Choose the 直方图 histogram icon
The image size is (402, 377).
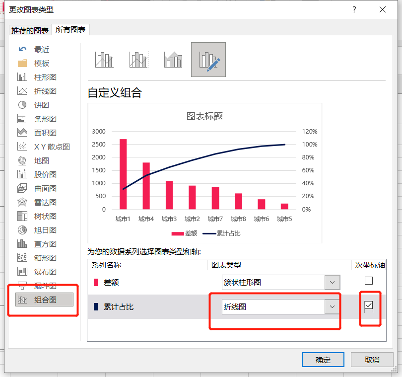pos(22,244)
